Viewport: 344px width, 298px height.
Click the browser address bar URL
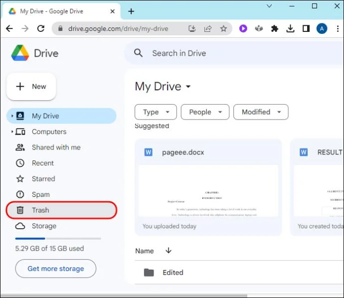[x=118, y=28]
